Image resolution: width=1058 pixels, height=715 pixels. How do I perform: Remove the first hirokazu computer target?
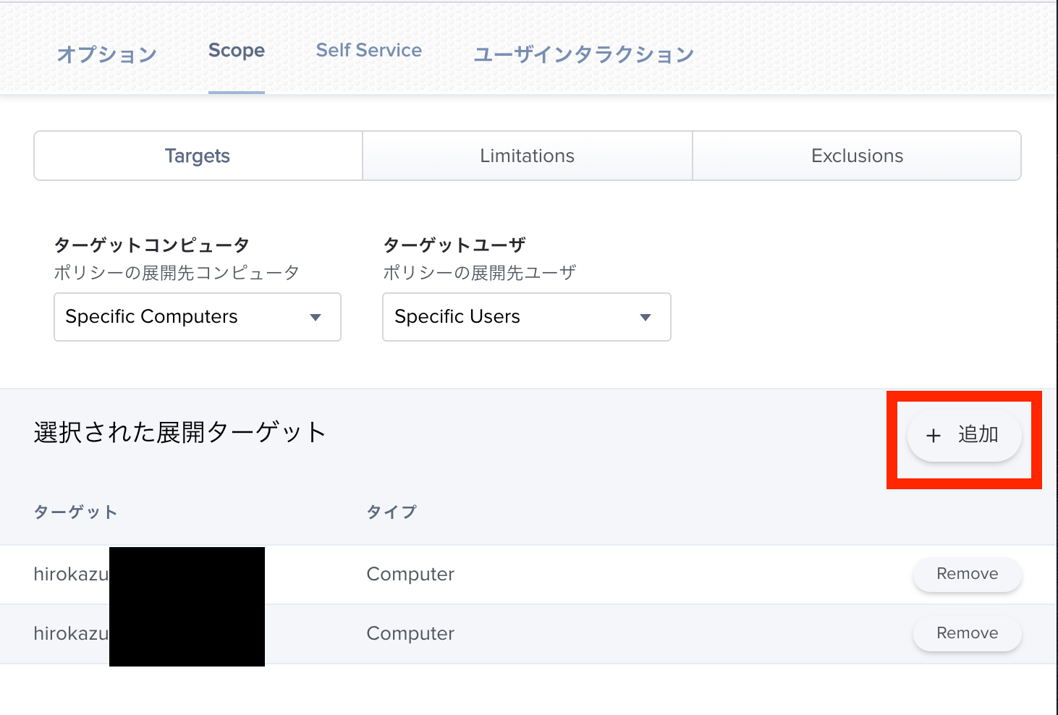coord(967,574)
